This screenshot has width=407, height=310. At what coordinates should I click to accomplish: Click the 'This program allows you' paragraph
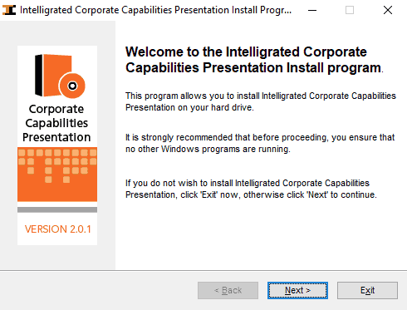tap(261, 101)
